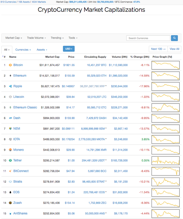
Task: Click the Stratis logo icon
Action: 10,182
